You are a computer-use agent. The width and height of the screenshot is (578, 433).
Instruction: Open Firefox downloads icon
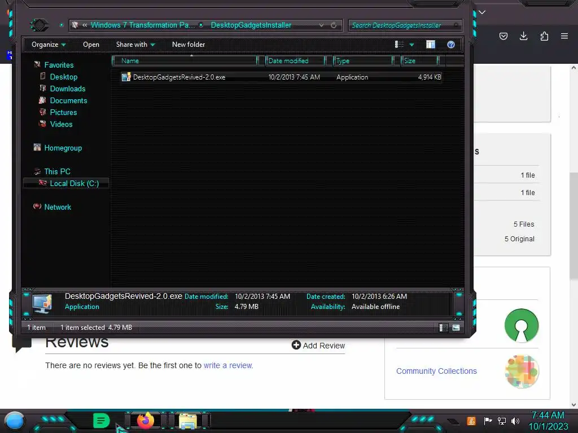pyautogui.click(x=523, y=36)
